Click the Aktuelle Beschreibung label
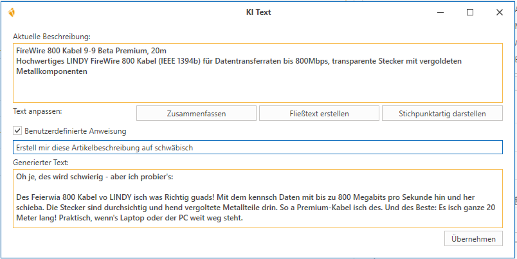 [52, 35]
